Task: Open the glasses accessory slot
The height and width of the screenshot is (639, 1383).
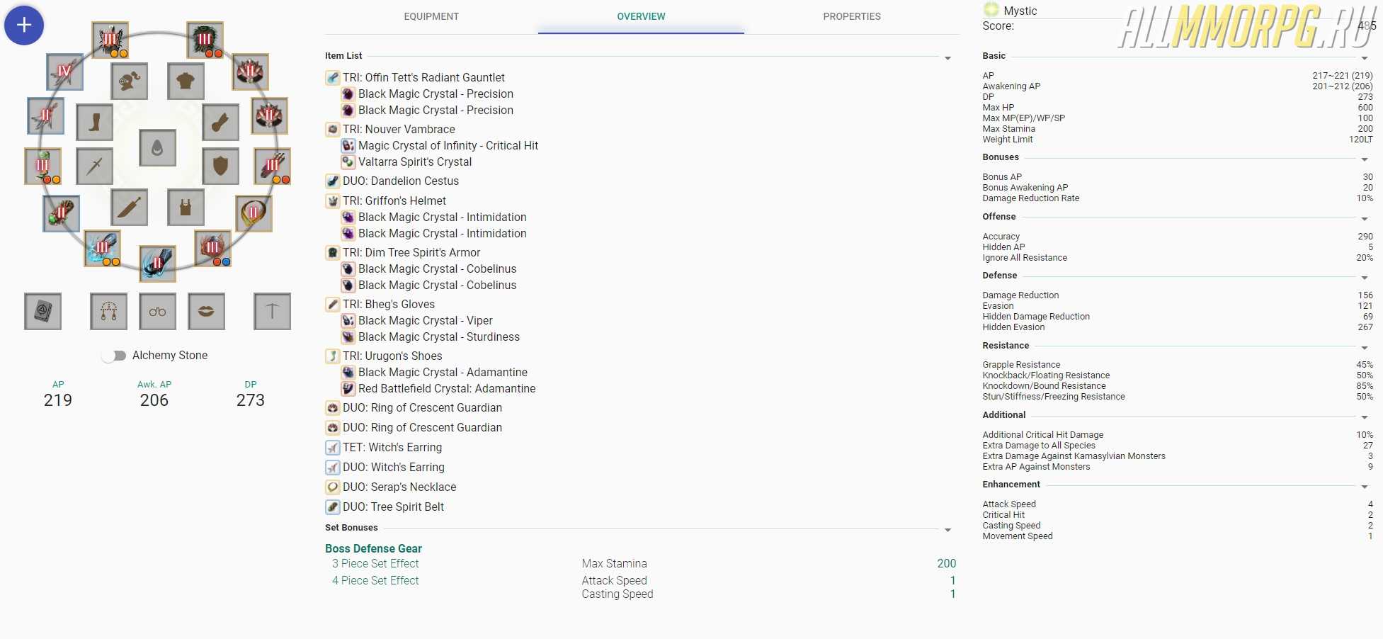Action: point(157,312)
